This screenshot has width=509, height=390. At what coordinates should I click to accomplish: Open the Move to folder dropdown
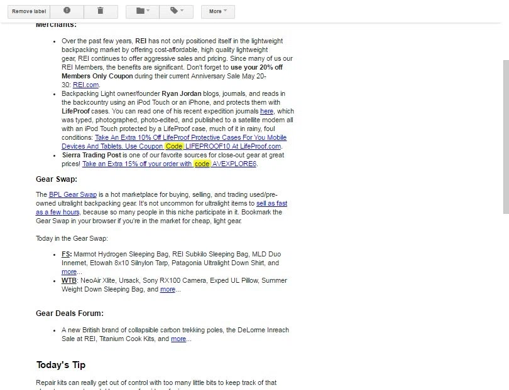pyautogui.click(x=143, y=11)
